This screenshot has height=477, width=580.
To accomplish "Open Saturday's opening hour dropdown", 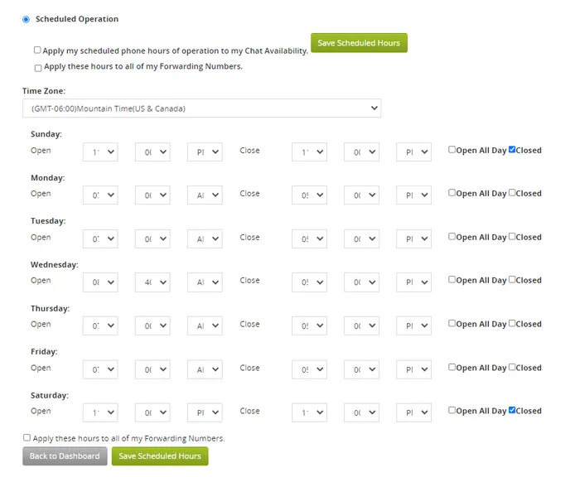I will [x=100, y=412].
